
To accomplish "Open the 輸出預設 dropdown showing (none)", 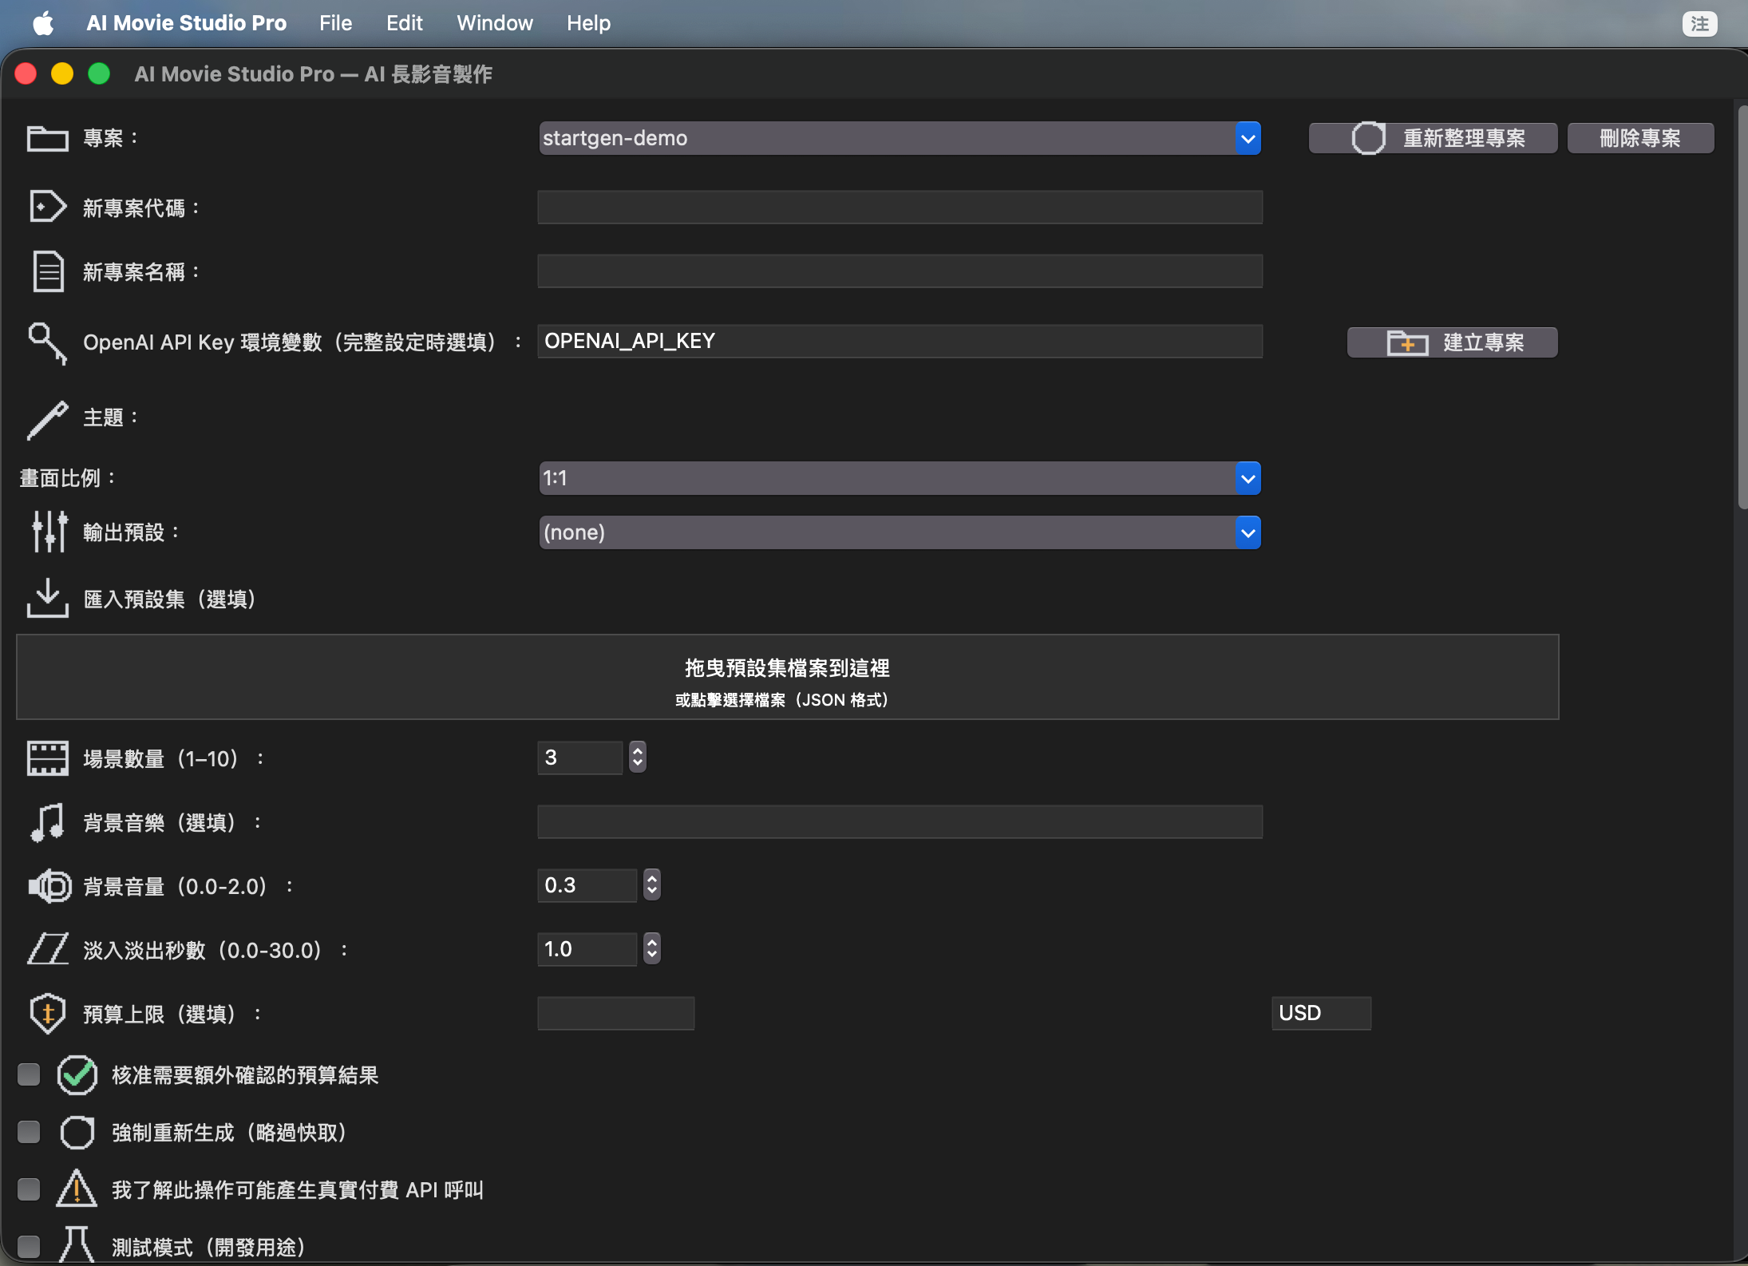I will pyautogui.click(x=900, y=532).
